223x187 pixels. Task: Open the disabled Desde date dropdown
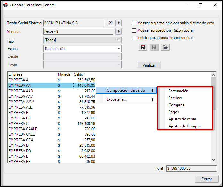click(82, 57)
